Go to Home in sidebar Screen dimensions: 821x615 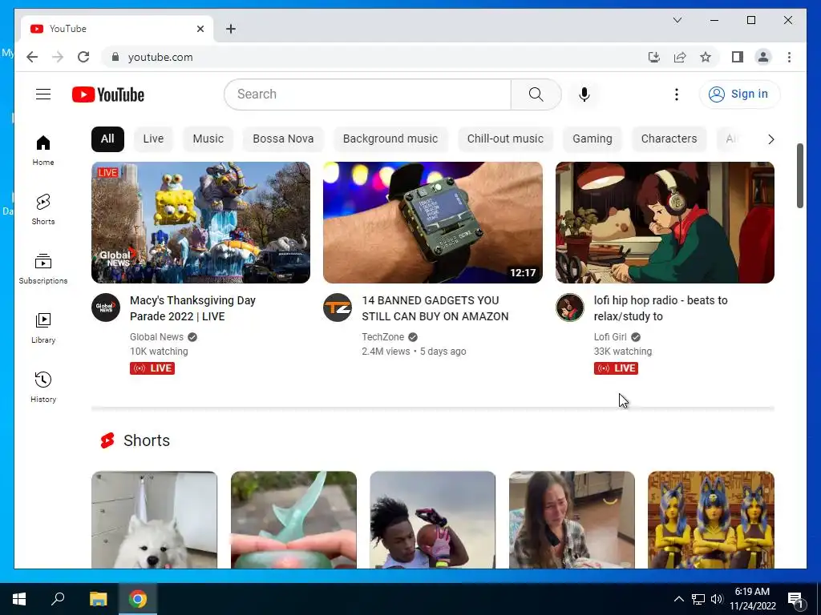pyautogui.click(x=43, y=150)
